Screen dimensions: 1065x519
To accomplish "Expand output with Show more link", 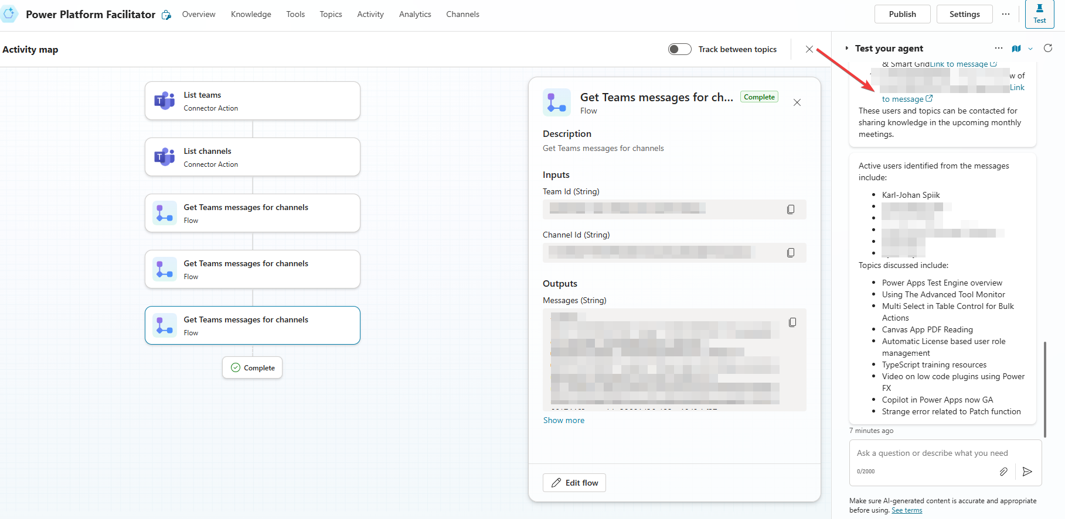I will [563, 420].
